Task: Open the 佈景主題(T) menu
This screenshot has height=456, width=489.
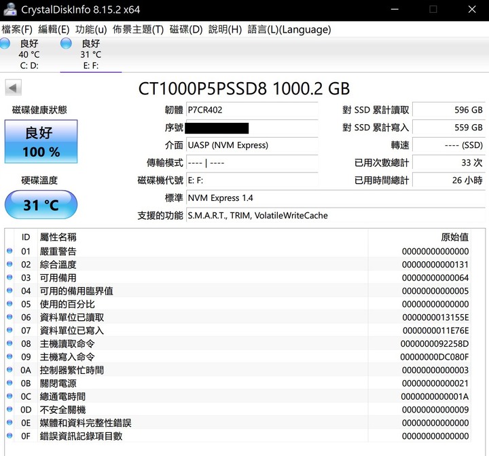Action: (138, 30)
